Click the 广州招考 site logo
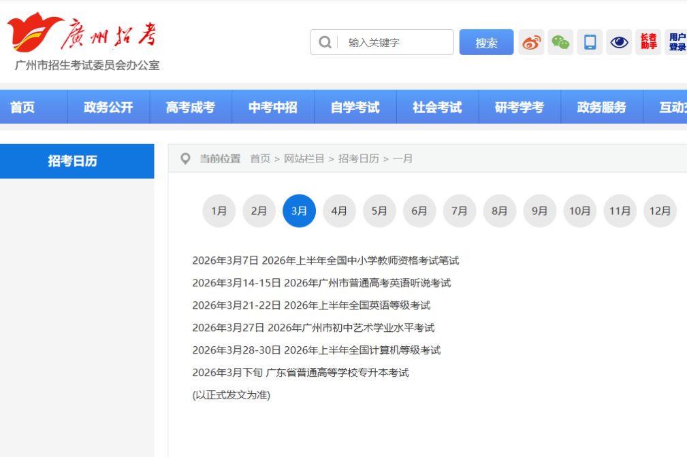The width and height of the screenshot is (687, 457). pyautogui.click(x=82, y=33)
